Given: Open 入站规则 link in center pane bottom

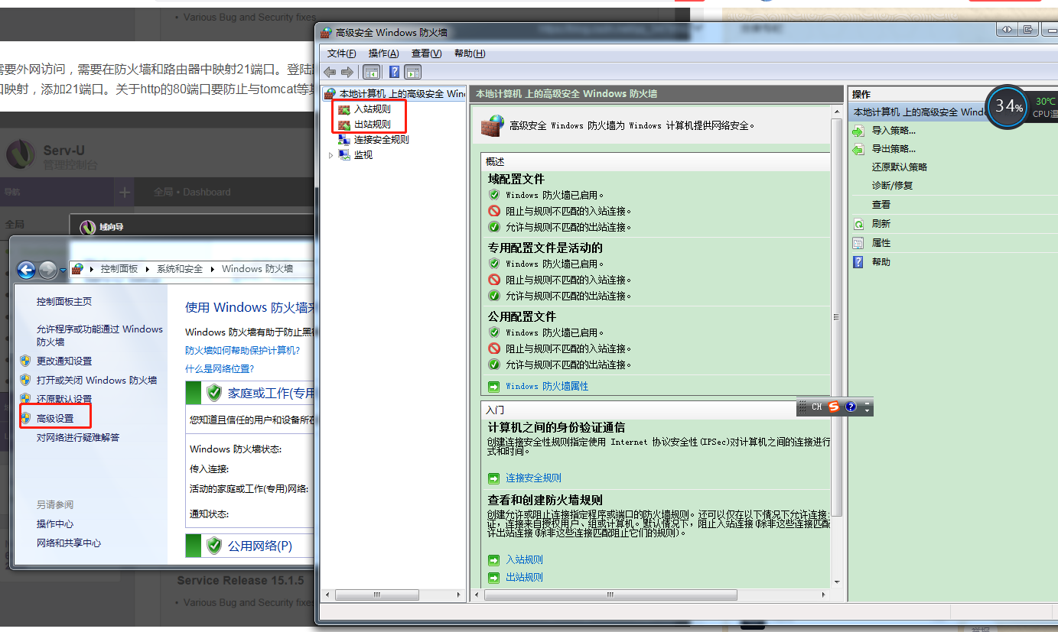Looking at the screenshot, I should (524, 560).
